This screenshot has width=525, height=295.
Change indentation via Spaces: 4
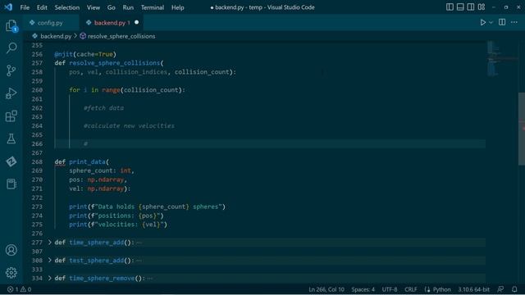(x=363, y=289)
